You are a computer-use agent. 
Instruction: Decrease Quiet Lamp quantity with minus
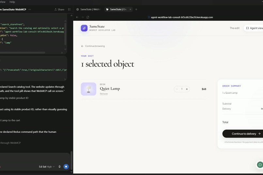coord(177,89)
